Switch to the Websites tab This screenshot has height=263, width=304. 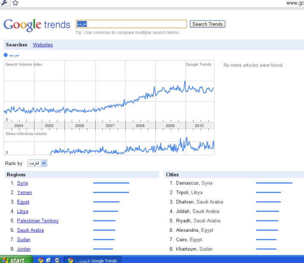tap(43, 45)
